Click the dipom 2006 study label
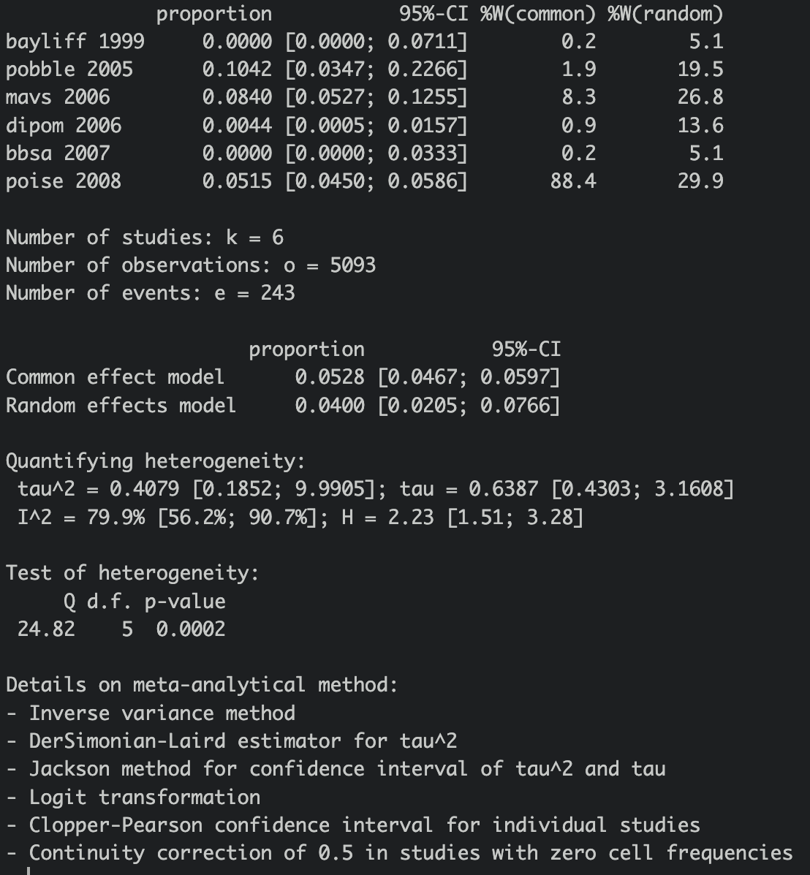The width and height of the screenshot is (810, 875). coord(63,126)
